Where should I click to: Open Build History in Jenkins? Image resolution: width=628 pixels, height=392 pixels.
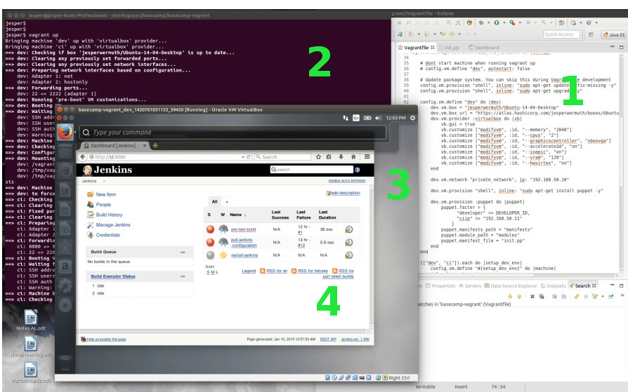click(x=109, y=215)
